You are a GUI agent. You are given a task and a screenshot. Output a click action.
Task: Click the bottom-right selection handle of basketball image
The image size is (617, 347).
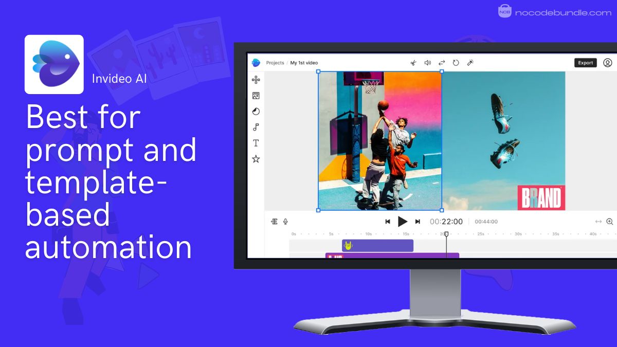pyautogui.click(x=442, y=210)
